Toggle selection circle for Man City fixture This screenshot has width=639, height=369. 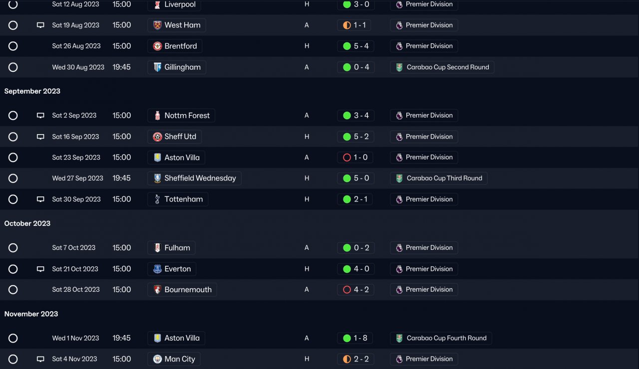[13, 359]
